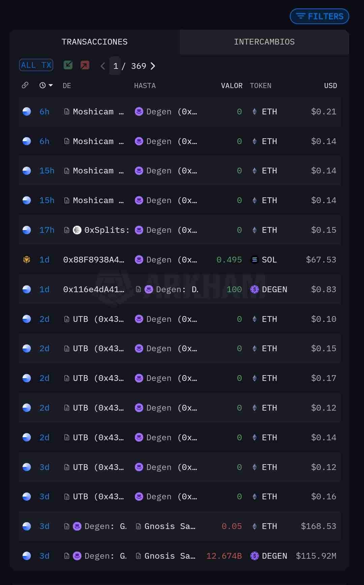Open the time sort dropdown
The width and height of the screenshot is (364, 585).
[x=46, y=85]
